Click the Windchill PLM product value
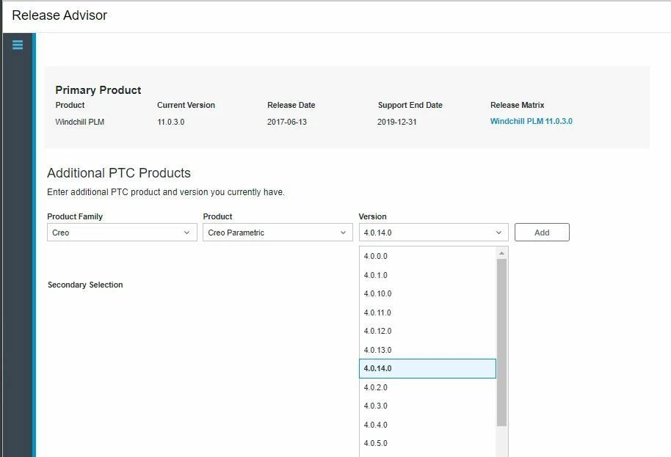 tap(79, 122)
